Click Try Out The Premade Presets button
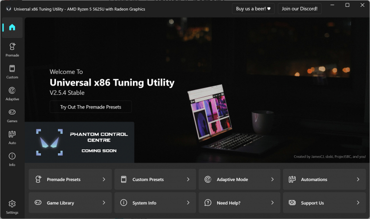The image size is (370, 219). [91, 107]
